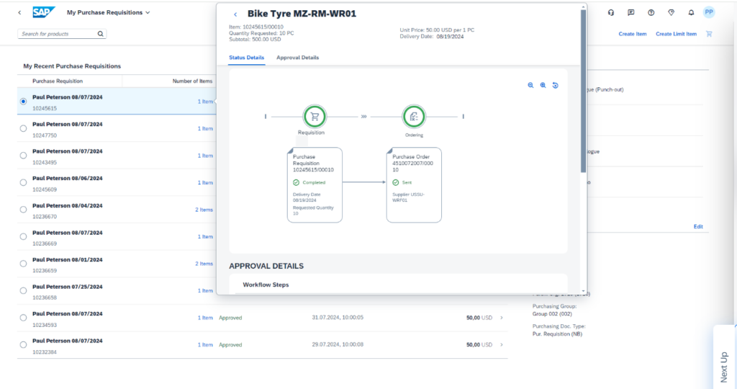Select requisition 10243495 radio button
This screenshot has width=737, height=389.
23,156
